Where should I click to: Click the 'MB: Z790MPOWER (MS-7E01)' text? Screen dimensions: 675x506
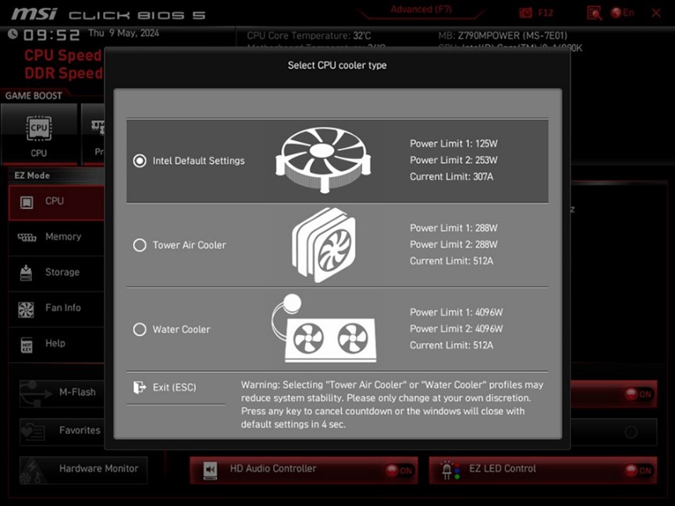(503, 36)
